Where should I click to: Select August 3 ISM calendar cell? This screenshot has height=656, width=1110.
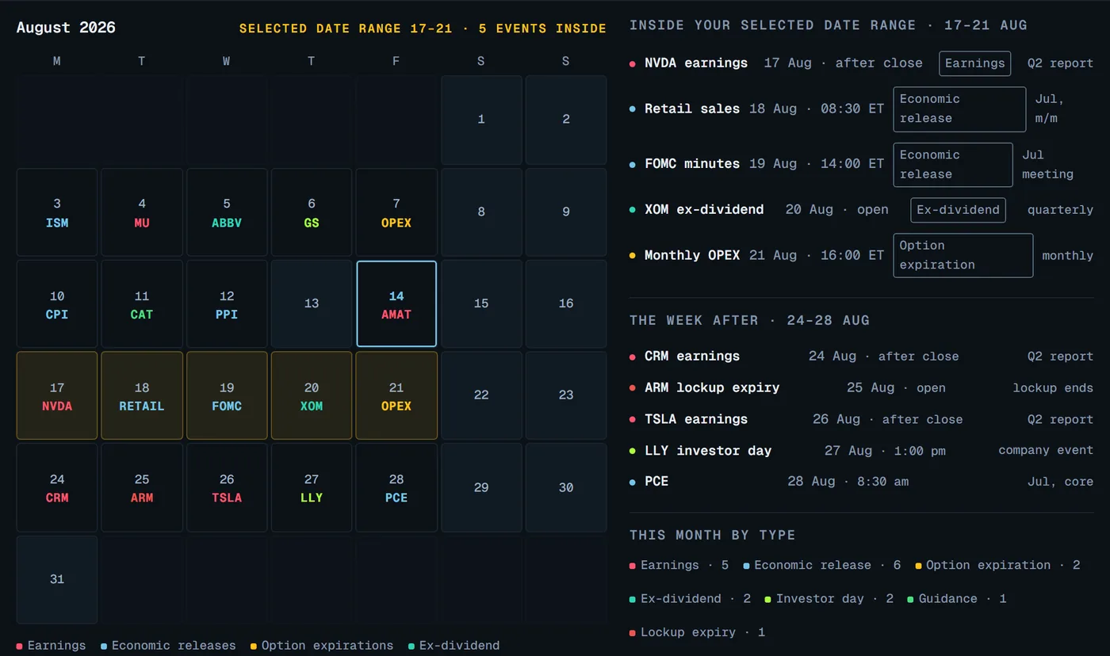point(57,212)
